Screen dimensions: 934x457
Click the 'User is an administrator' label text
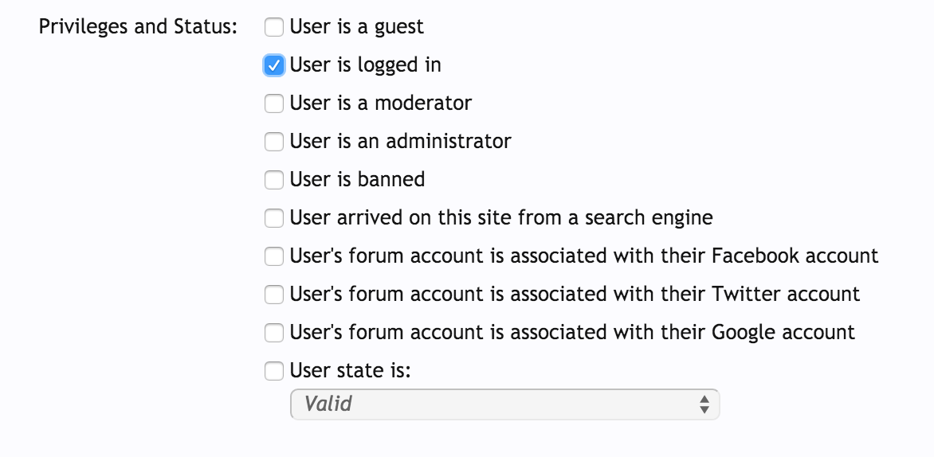(x=400, y=142)
